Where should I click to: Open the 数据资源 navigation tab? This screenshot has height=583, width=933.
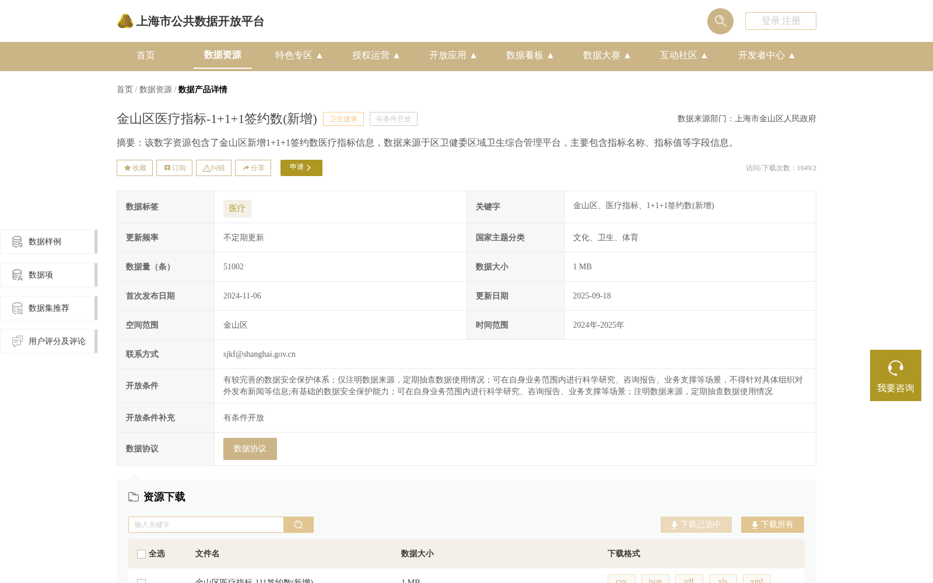(x=223, y=55)
